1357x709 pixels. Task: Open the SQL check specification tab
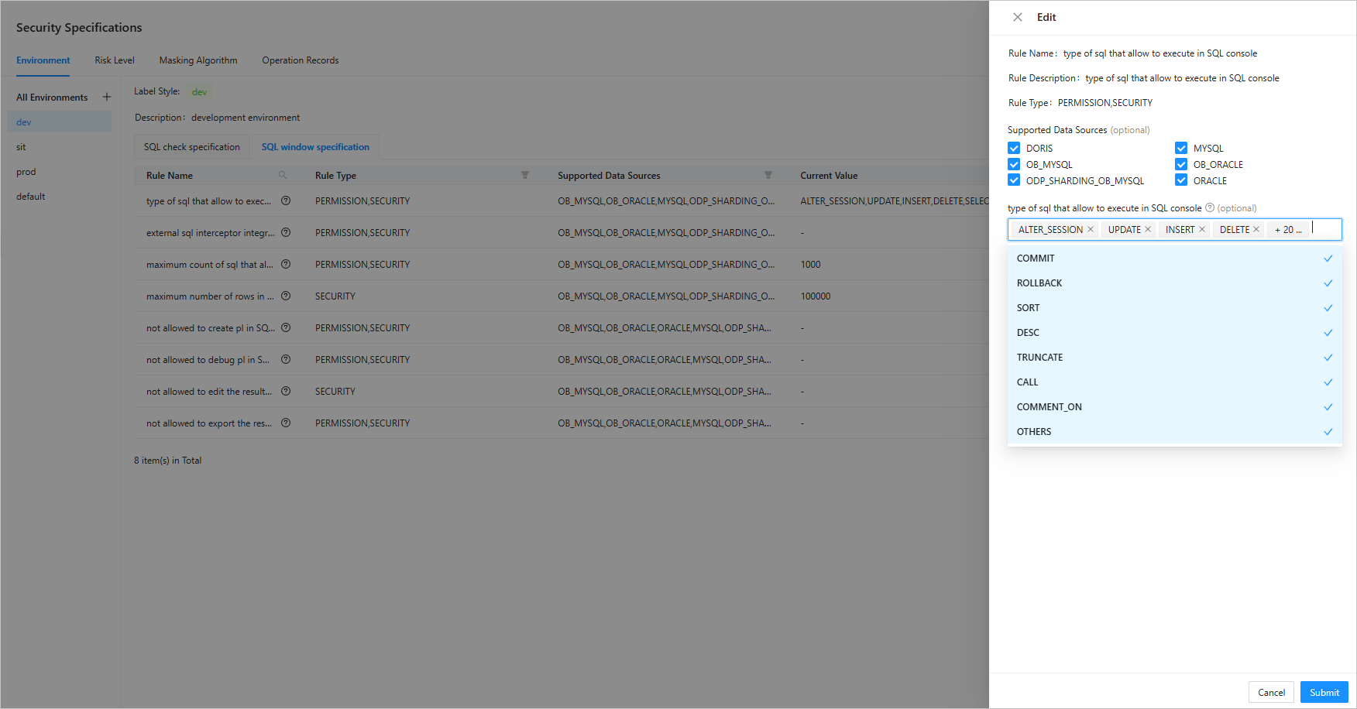coord(192,147)
